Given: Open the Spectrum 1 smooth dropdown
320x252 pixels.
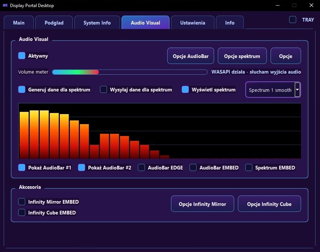Looking at the screenshot, I should coord(273,90).
